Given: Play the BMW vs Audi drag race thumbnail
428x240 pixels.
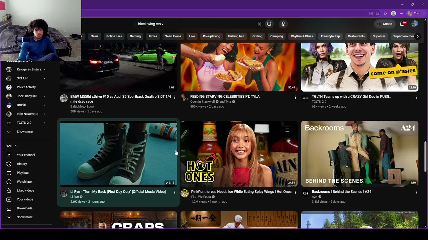Looking at the screenshot, I should [118, 67].
